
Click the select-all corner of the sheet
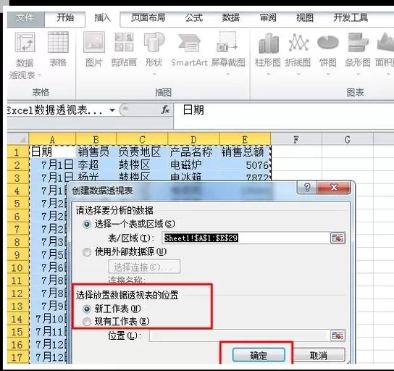pyautogui.click(x=18, y=139)
